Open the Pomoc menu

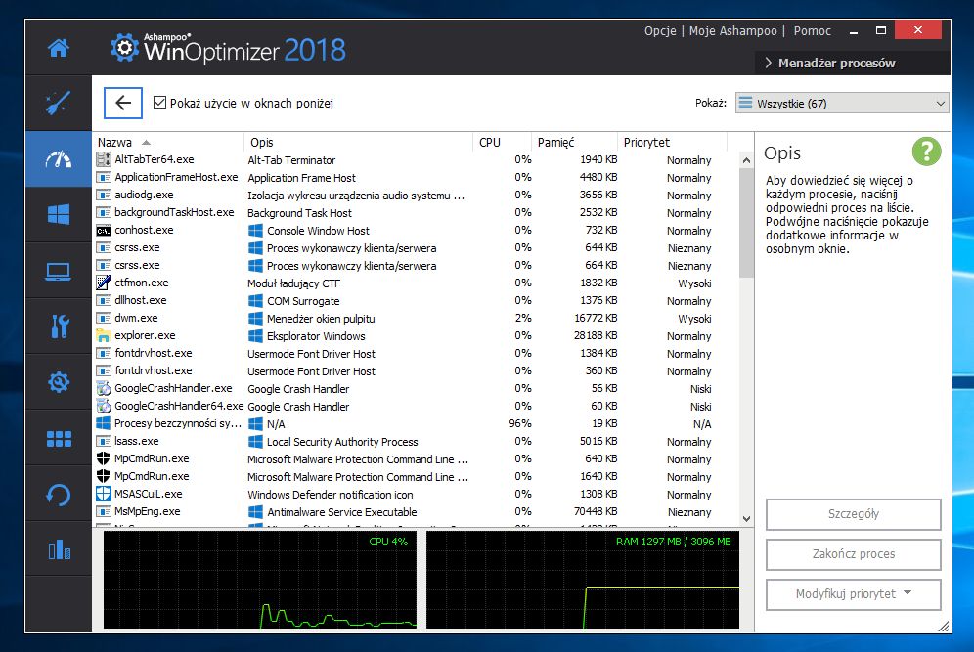(x=812, y=30)
